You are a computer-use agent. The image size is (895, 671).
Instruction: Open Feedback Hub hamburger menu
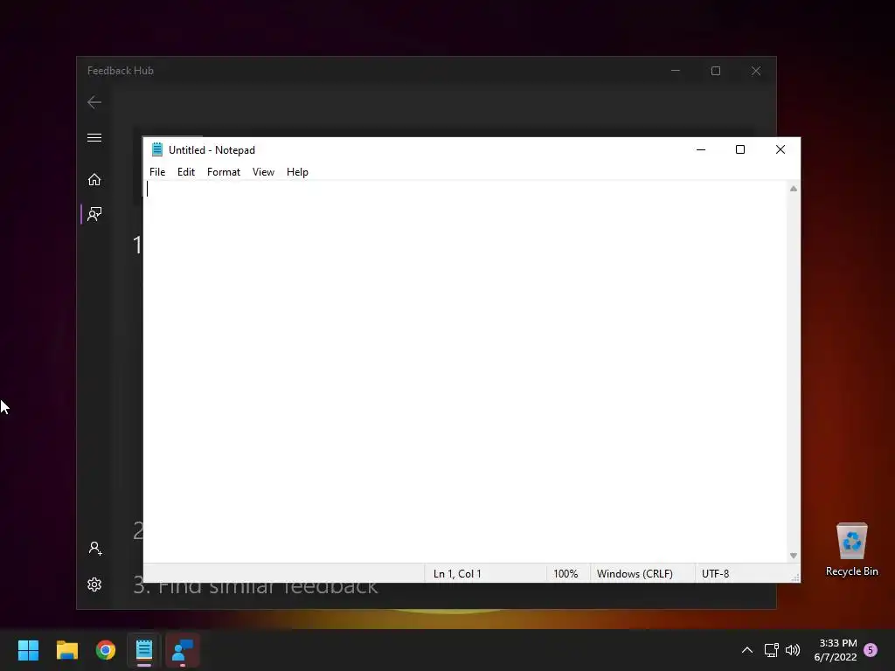94,137
